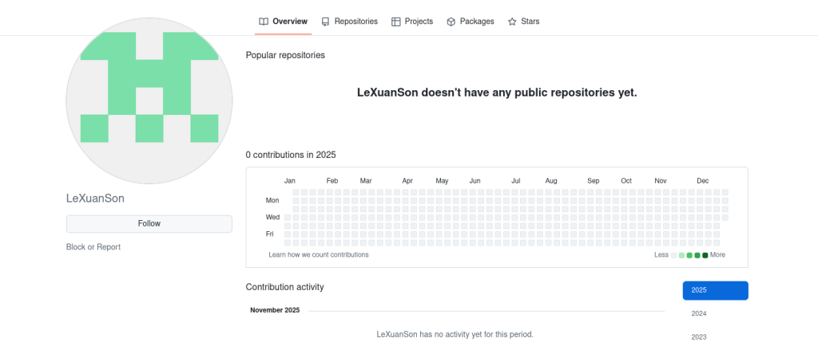Open the Block or Report link
Screen dimensions: 818x350
coord(93,247)
